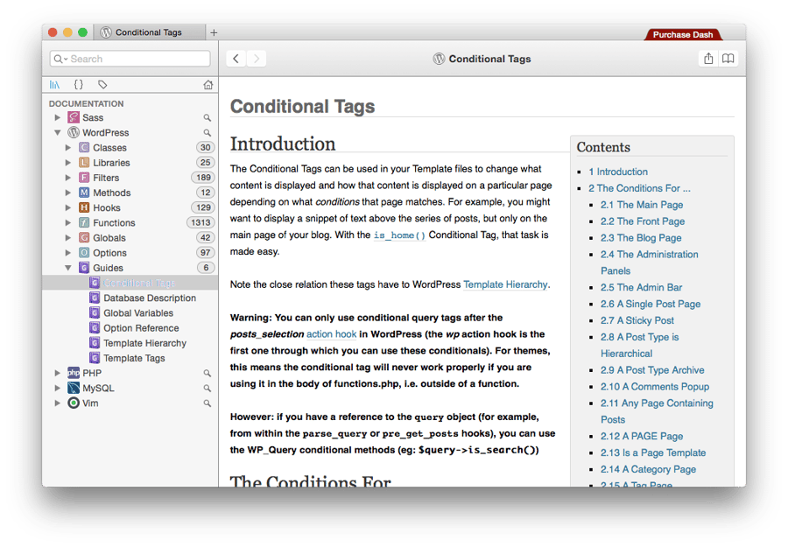
Task: Click the PHP docset icon
Action: tap(74, 373)
